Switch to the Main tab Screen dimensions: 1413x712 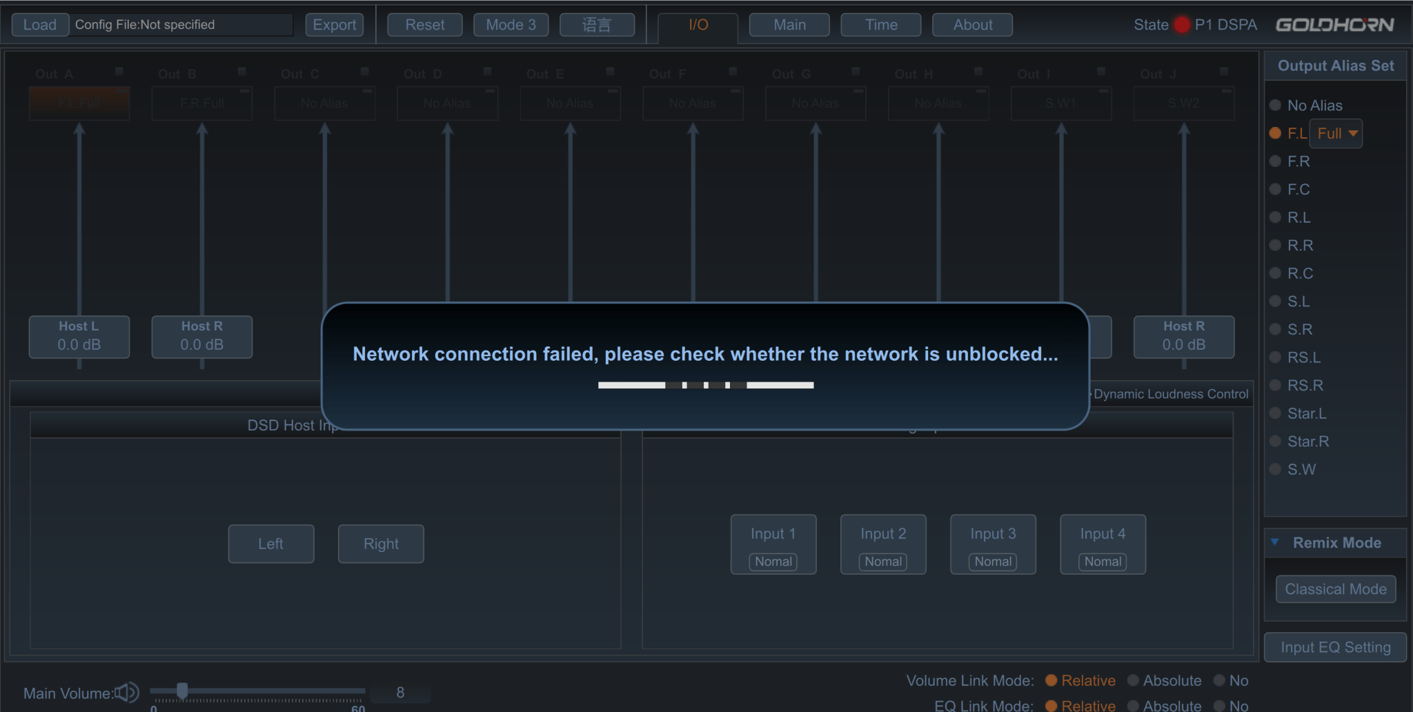click(789, 25)
